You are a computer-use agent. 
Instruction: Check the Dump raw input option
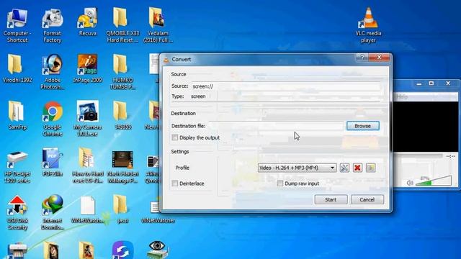click(280, 183)
